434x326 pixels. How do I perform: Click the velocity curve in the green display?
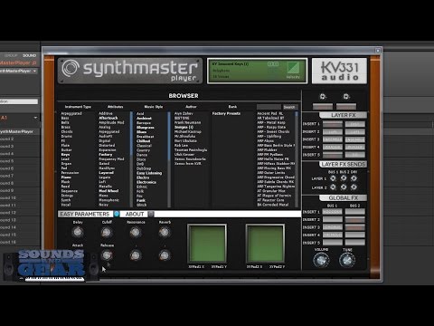(x=293, y=68)
